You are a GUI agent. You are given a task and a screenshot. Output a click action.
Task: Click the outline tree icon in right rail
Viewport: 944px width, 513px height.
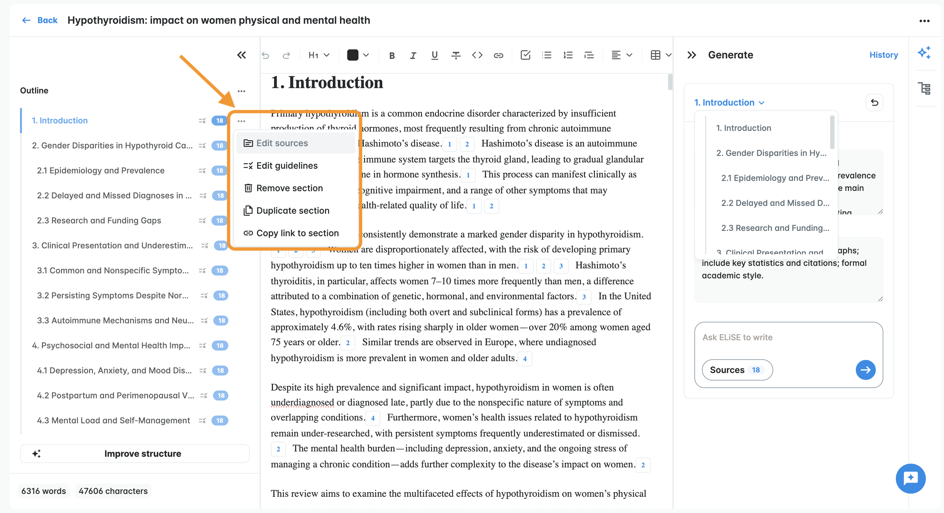tap(924, 88)
